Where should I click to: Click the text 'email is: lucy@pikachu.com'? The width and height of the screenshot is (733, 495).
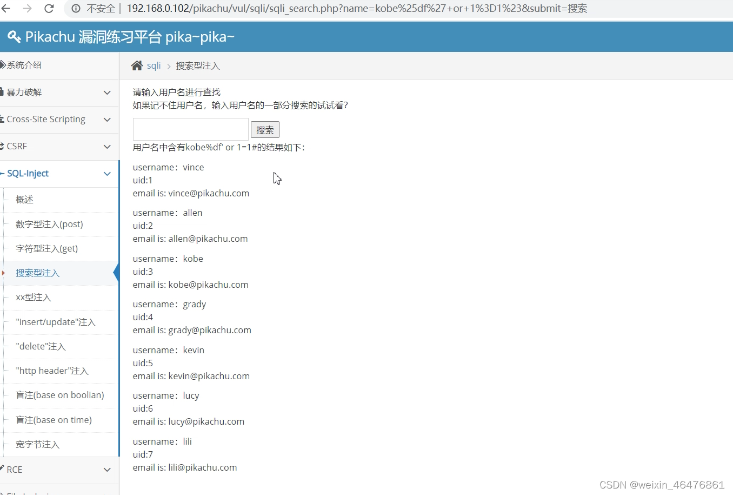189,421
